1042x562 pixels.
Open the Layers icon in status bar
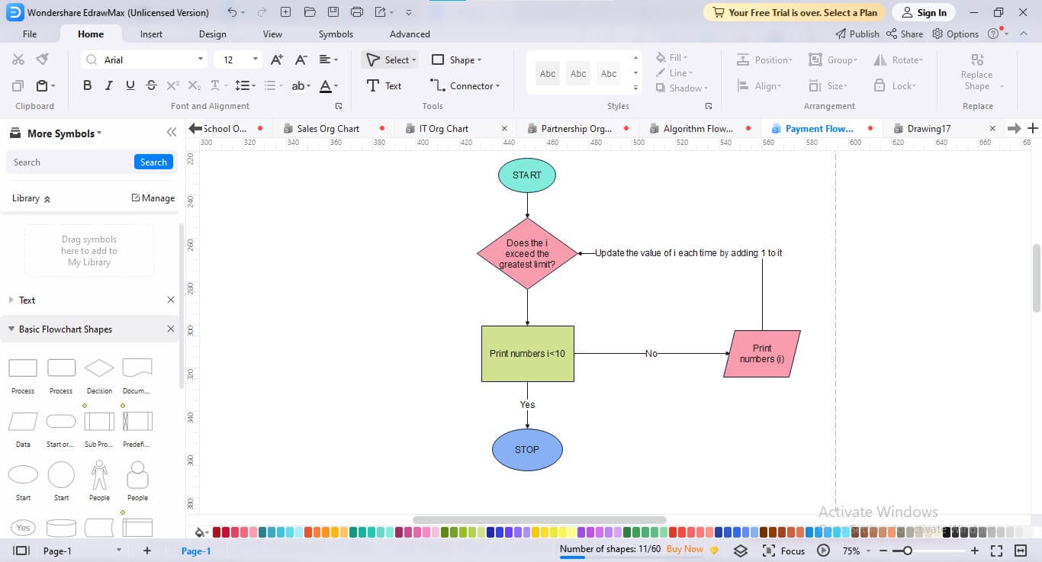point(741,551)
